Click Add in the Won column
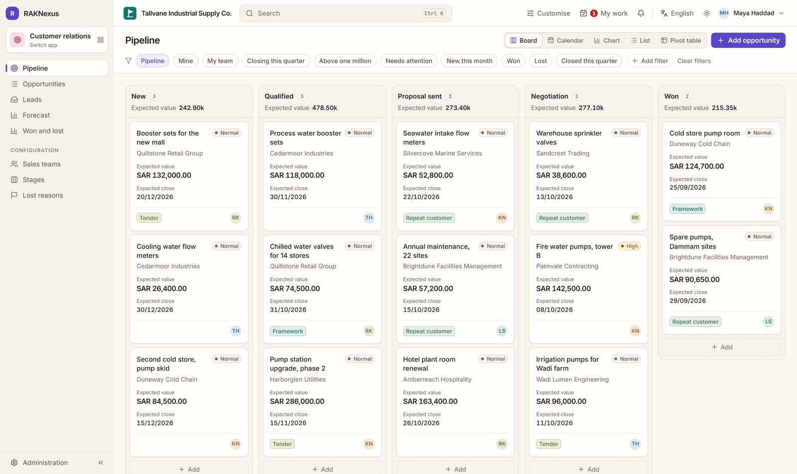 pyautogui.click(x=722, y=347)
